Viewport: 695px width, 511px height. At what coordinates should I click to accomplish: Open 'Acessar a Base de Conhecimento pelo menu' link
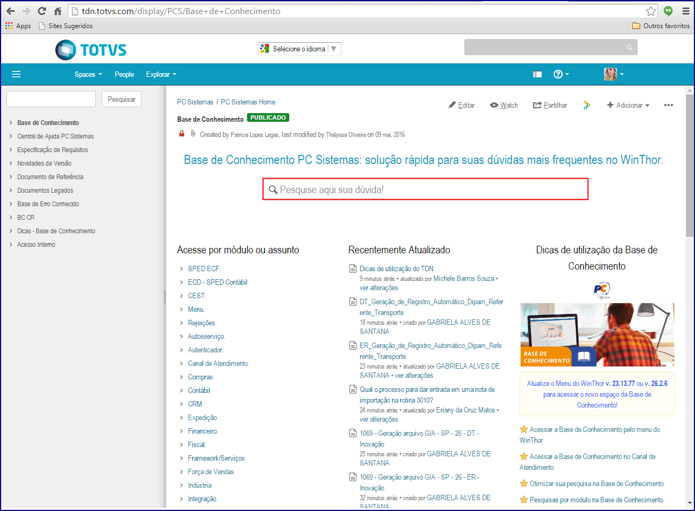[590, 435]
